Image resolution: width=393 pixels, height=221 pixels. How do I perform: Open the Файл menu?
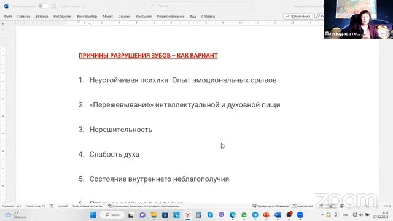click(8, 17)
